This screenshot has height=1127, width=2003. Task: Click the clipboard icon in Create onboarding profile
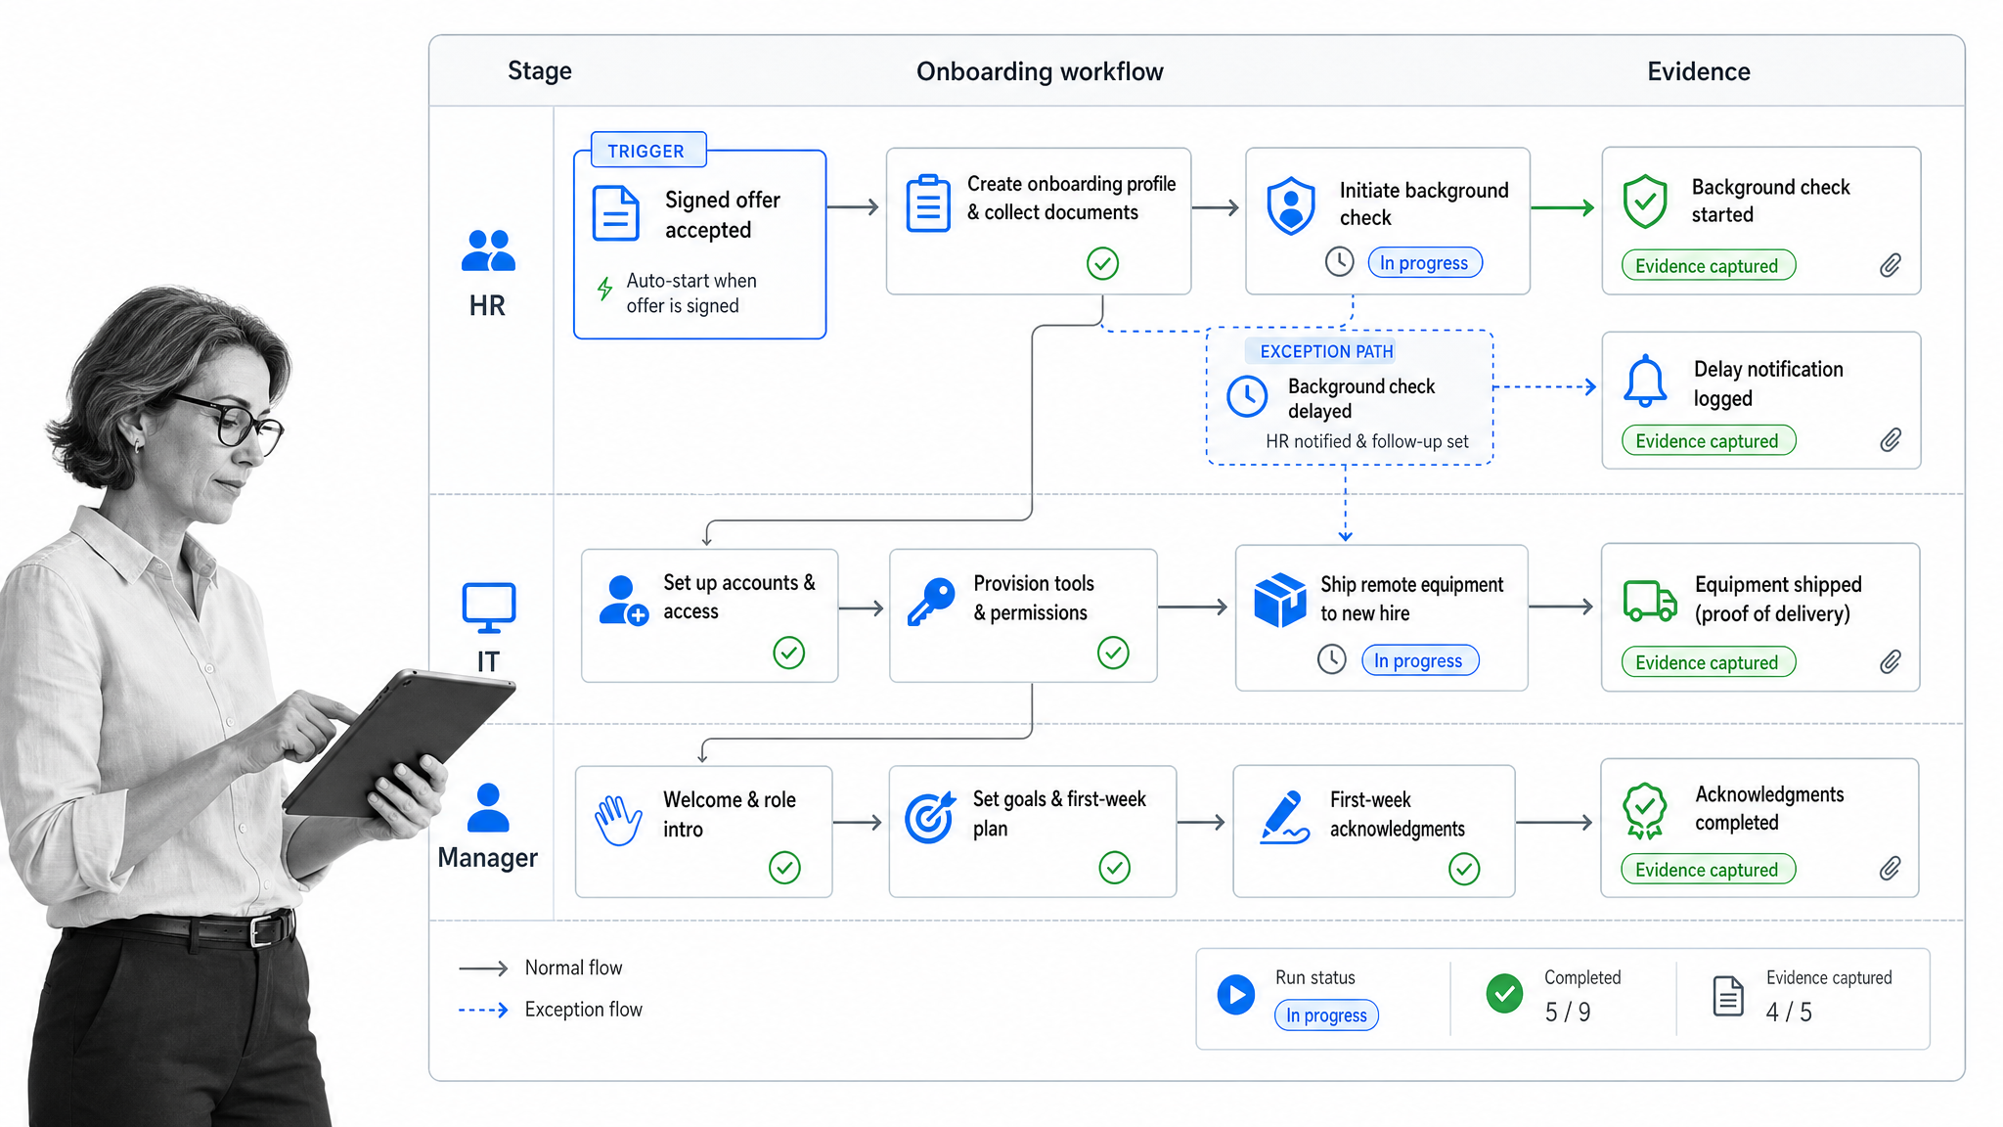coord(928,203)
